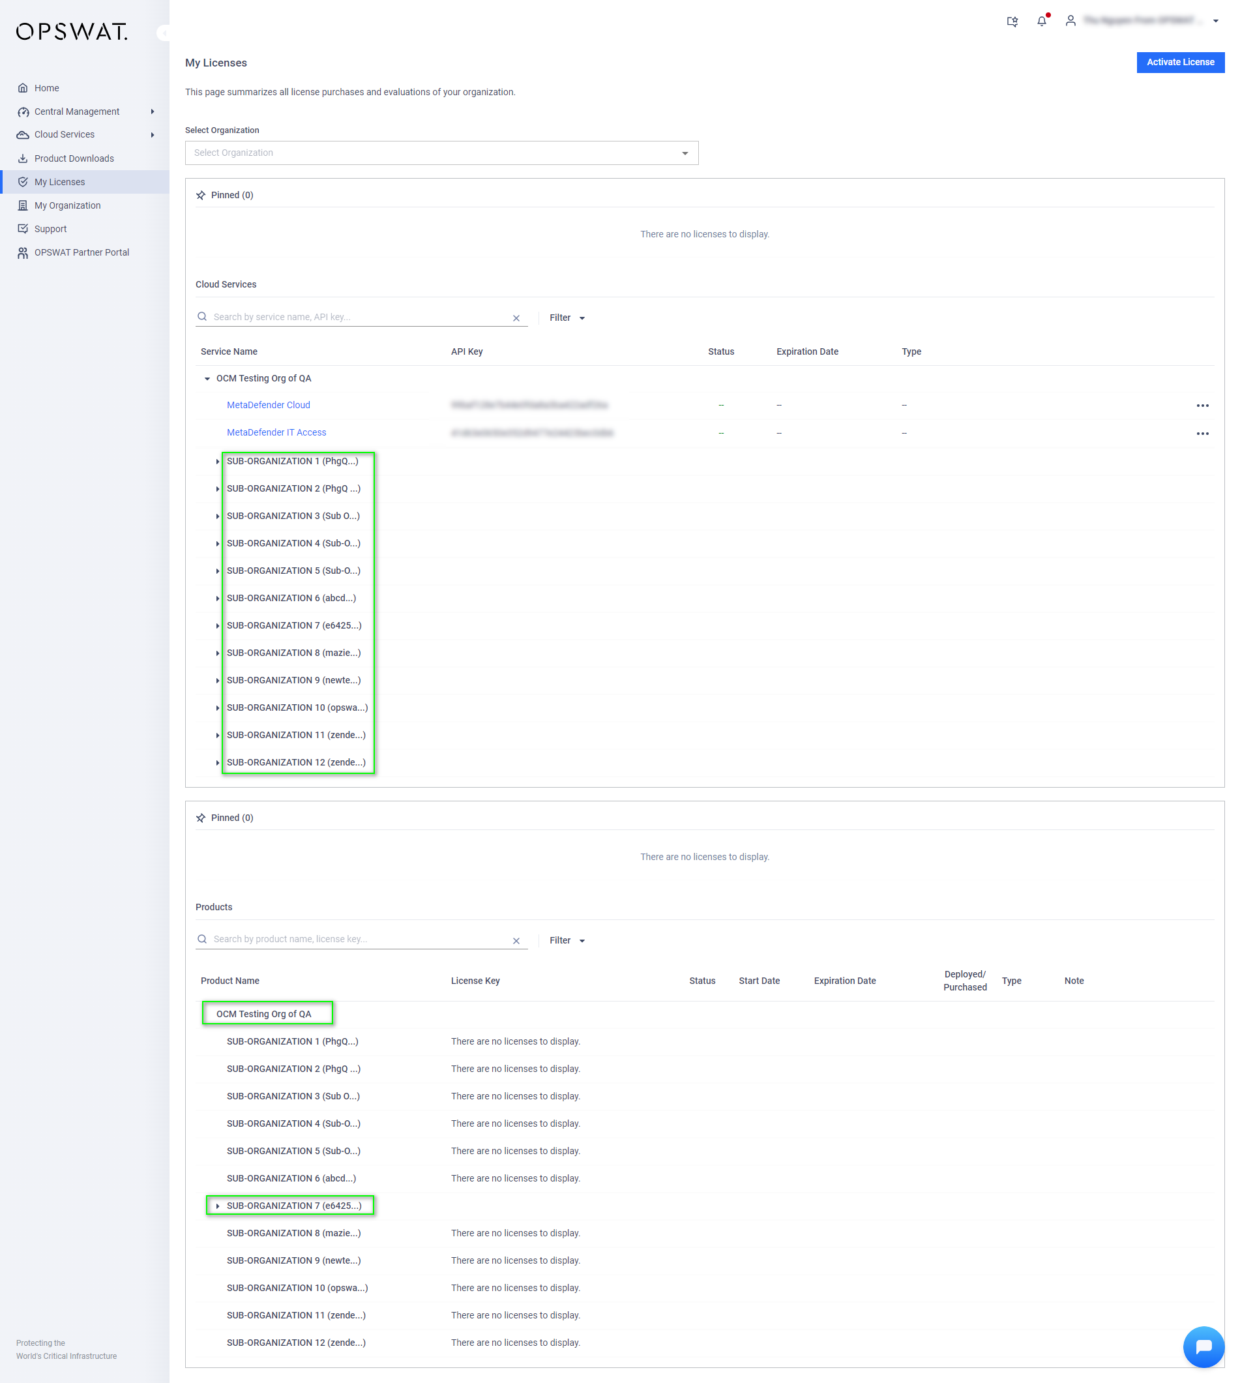Viewport: 1240px width, 1383px height.
Task: Open the MetaDefender Cloud link
Action: point(269,406)
